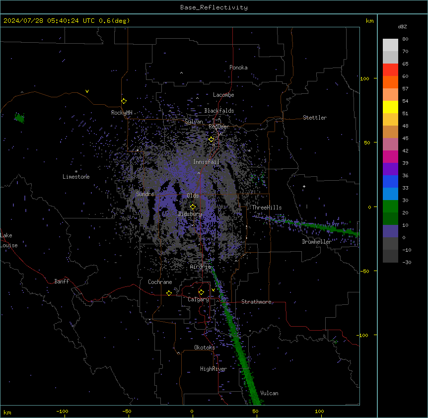Click the Ponoka city label

(x=238, y=68)
